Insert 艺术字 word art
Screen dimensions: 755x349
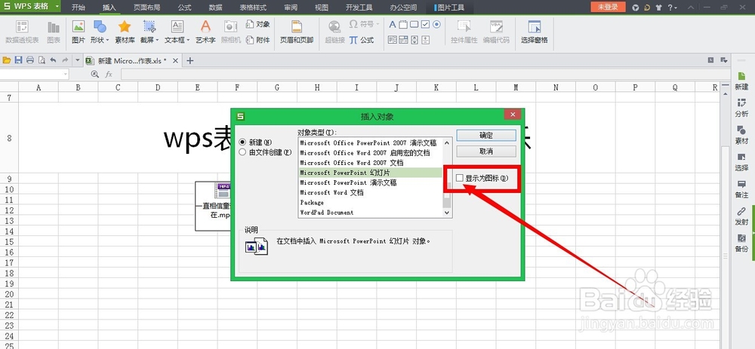[205, 32]
